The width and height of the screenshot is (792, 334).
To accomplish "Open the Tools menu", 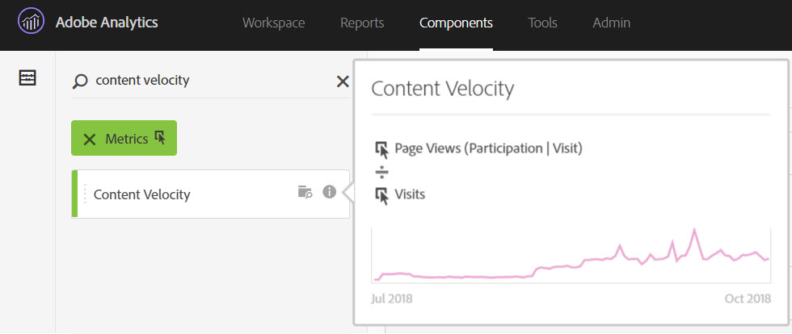I will coord(542,23).
